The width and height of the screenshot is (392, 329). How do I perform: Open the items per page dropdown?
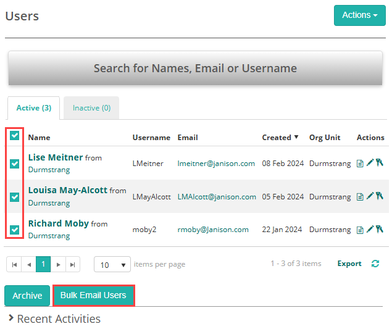[x=112, y=264]
